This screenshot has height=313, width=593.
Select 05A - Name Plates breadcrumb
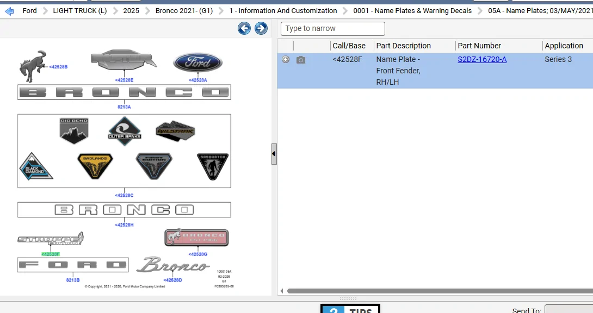(540, 10)
